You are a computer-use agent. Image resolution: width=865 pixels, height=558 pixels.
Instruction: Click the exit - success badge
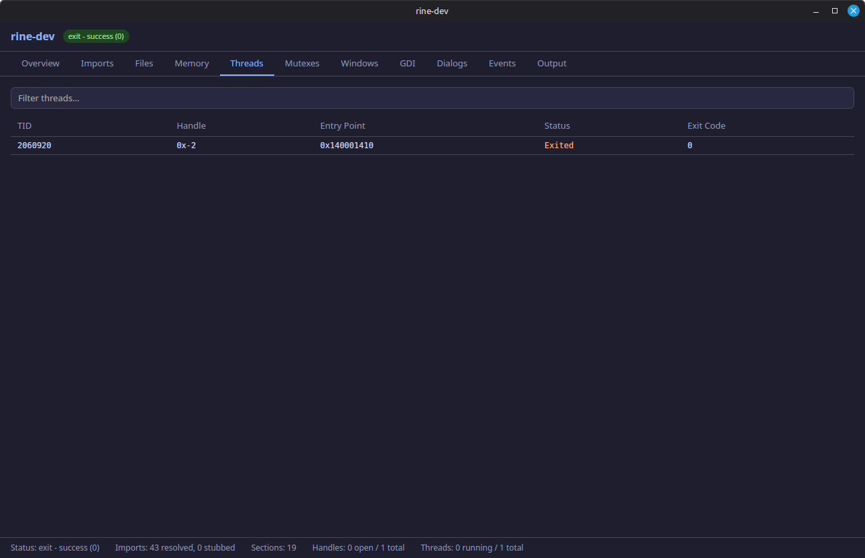(96, 36)
